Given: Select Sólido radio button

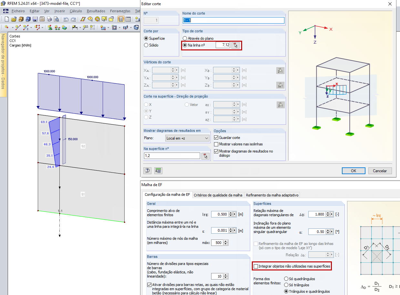Looking at the screenshot, I should (x=146, y=45).
